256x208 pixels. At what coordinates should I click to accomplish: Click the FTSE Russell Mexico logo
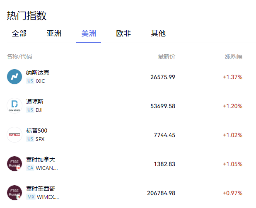(14, 193)
